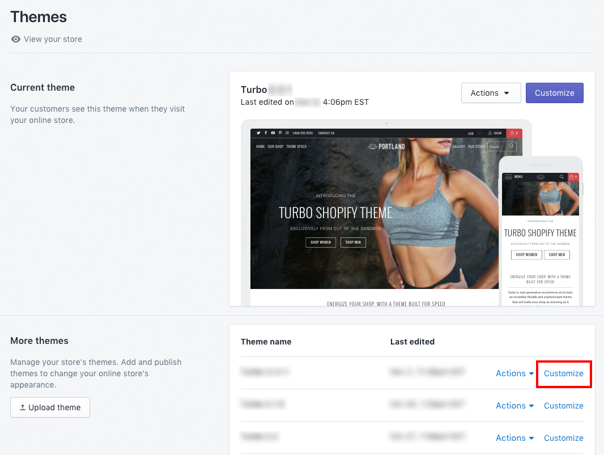Click the SHOP WOMEN button in the desktop preview

321,243
